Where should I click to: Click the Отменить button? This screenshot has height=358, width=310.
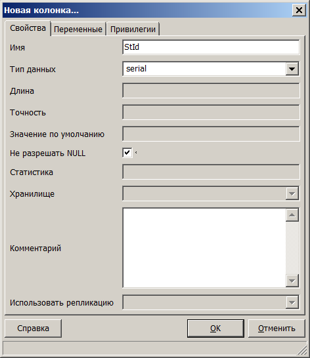coord(277,328)
